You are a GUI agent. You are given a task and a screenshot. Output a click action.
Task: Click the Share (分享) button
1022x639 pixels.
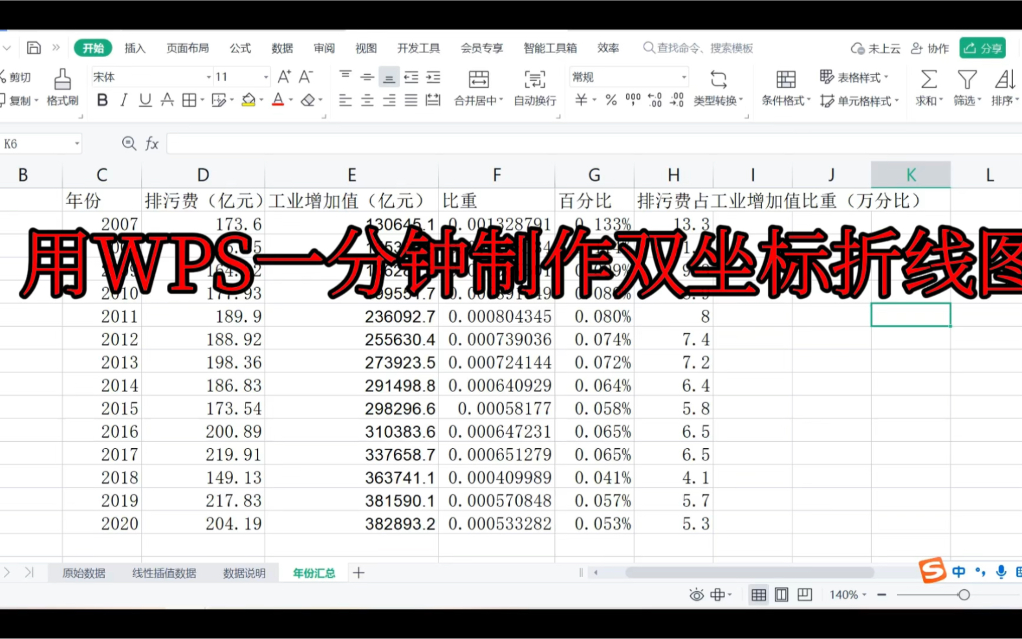pos(983,48)
